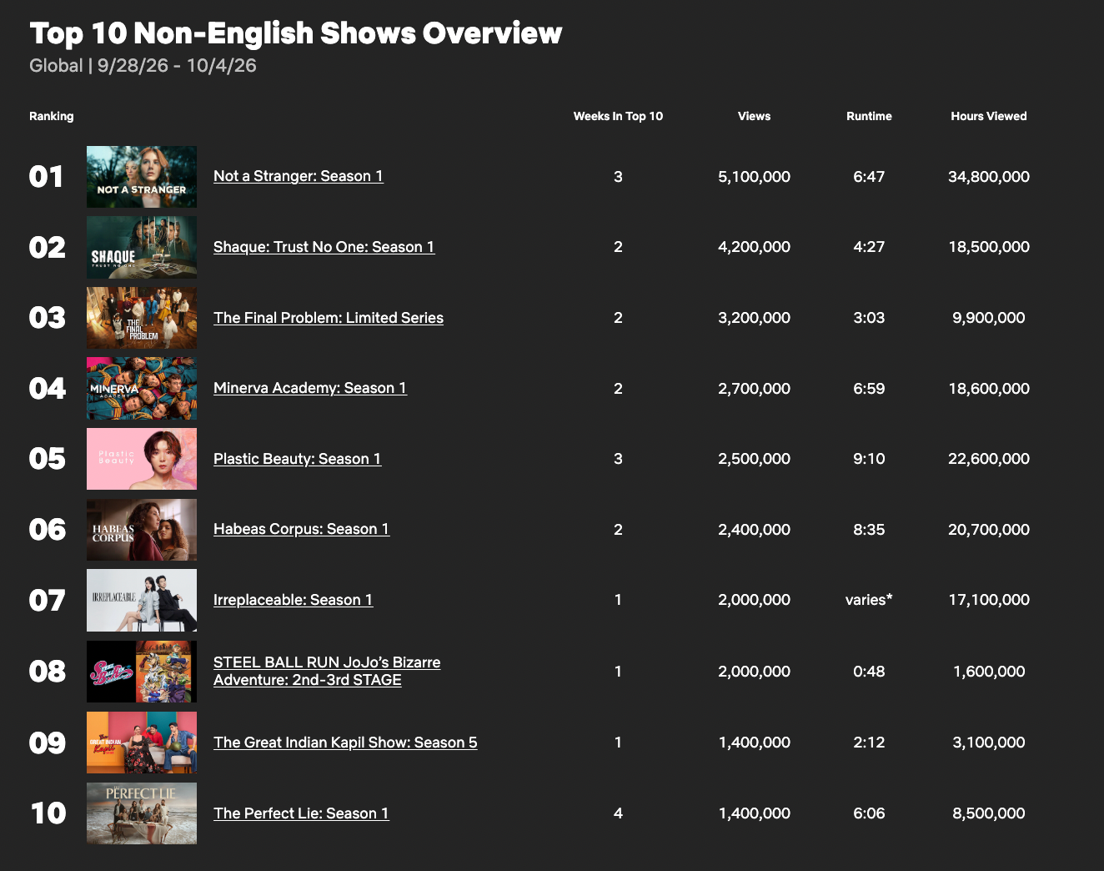
Task: Click the Top 10 Non-English Shows Overview title
Action: click(x=296, y=33)
